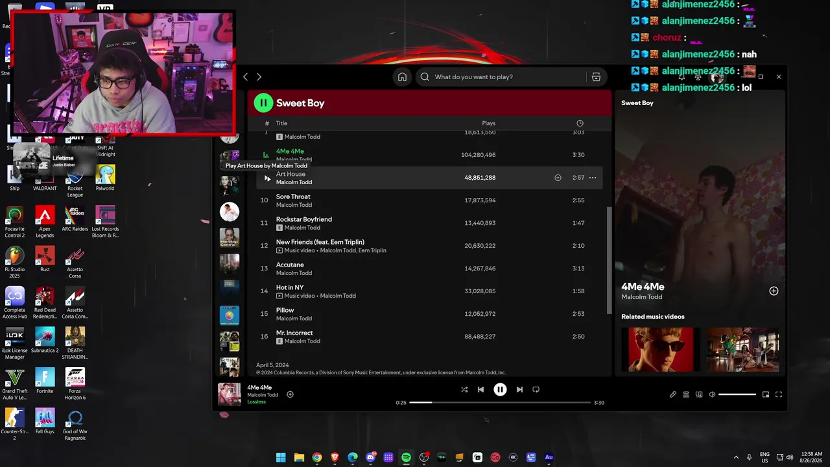Image resolution: width=830 pixels, height=467 pixels.
Task: Open Malcolm Todd link under the right panel title
Action: tap(642, 297)
